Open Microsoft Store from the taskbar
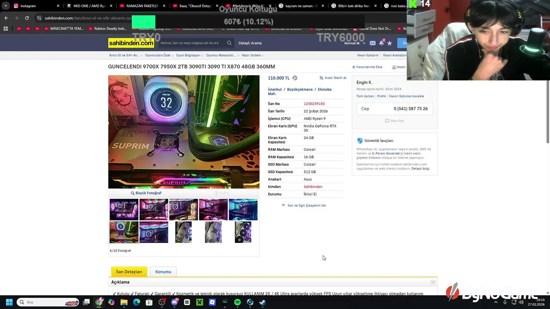 pos(149,302)
